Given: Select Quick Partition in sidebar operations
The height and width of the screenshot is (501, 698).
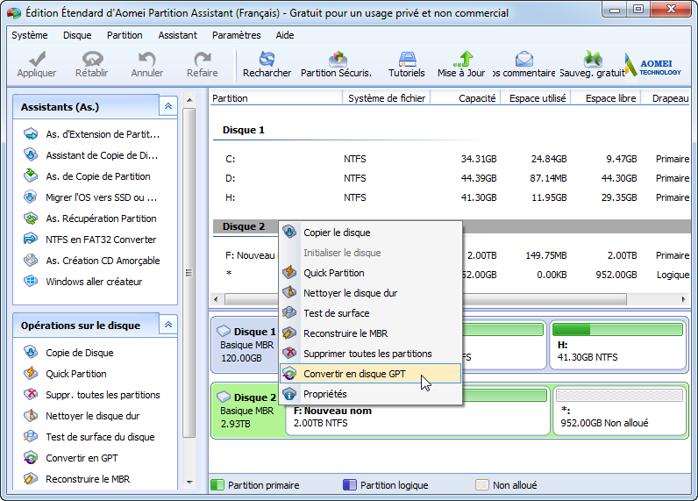Looking at the screenshot, I should click(65, 374).
